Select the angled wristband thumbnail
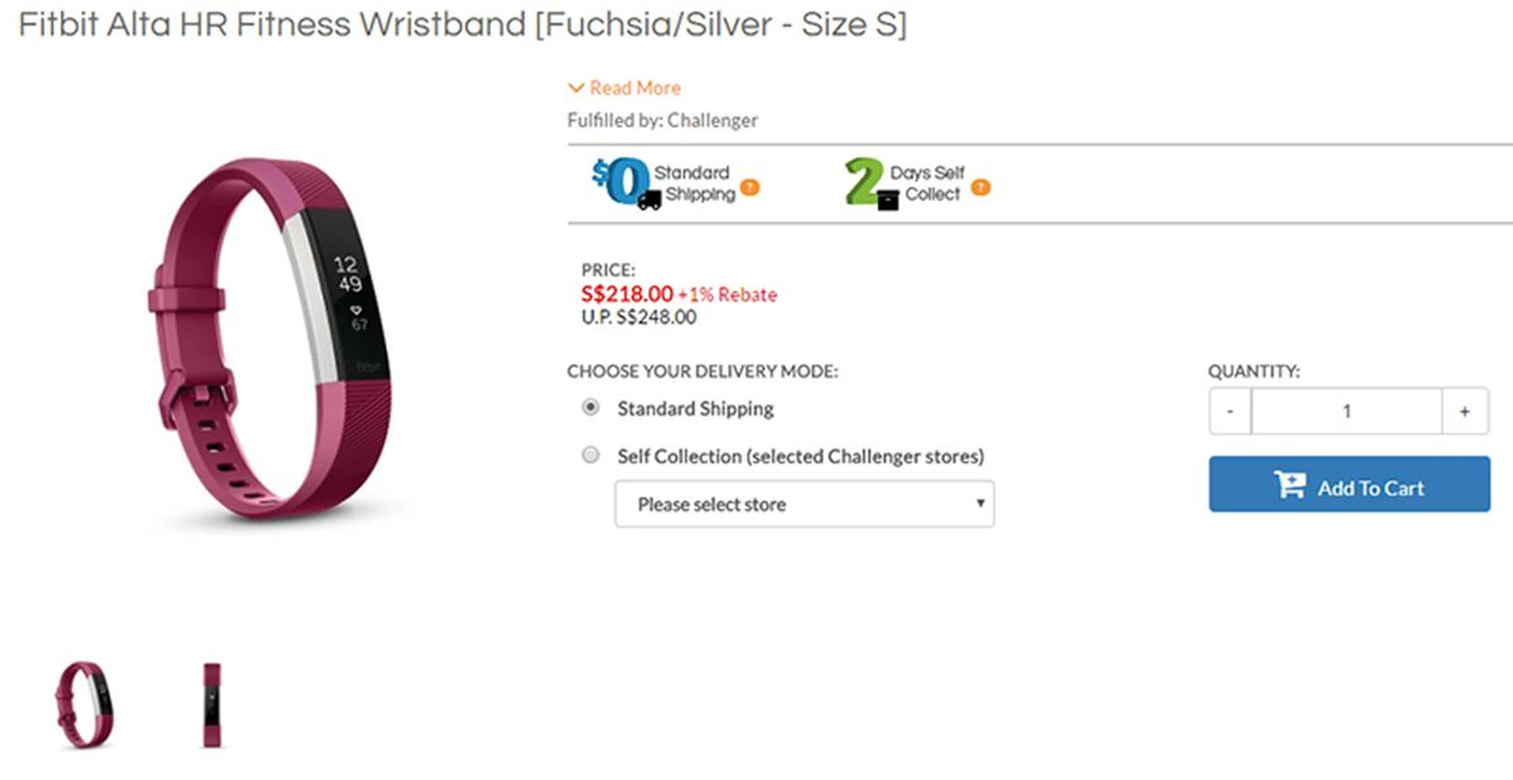The image size is (1513, 780). 84,704
